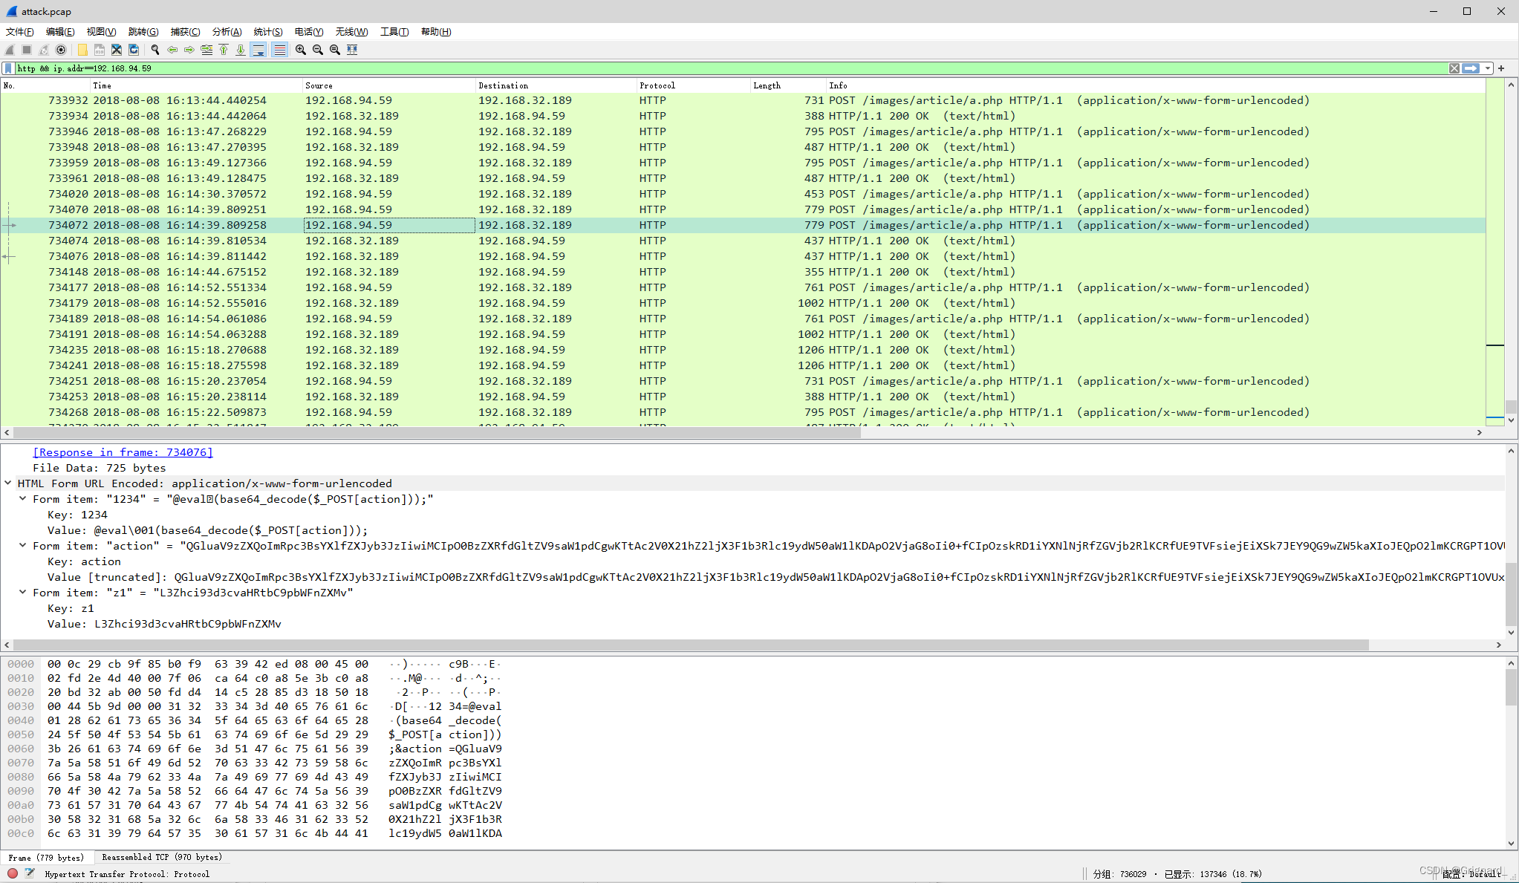Select packet 734076 response row
Image resolution: width=1519 pixels, height=883 pixels.
[x=743, y=256]
